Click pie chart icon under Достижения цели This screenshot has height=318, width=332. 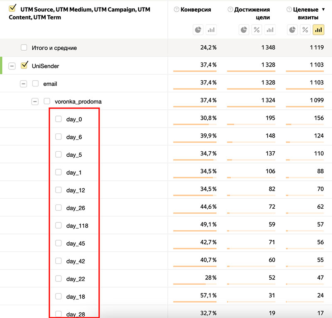tap(244, 30)
